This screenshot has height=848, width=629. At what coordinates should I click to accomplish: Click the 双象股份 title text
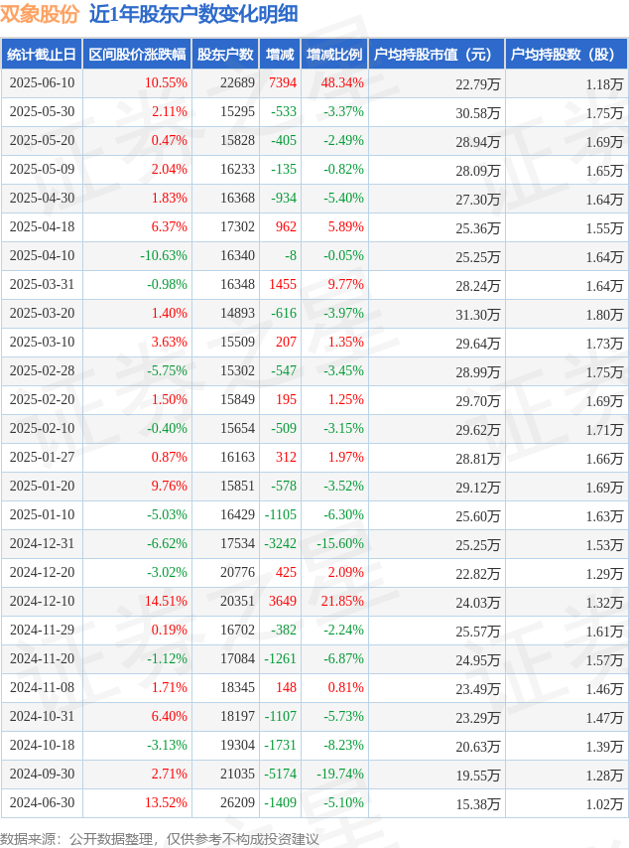pos(40,14)
